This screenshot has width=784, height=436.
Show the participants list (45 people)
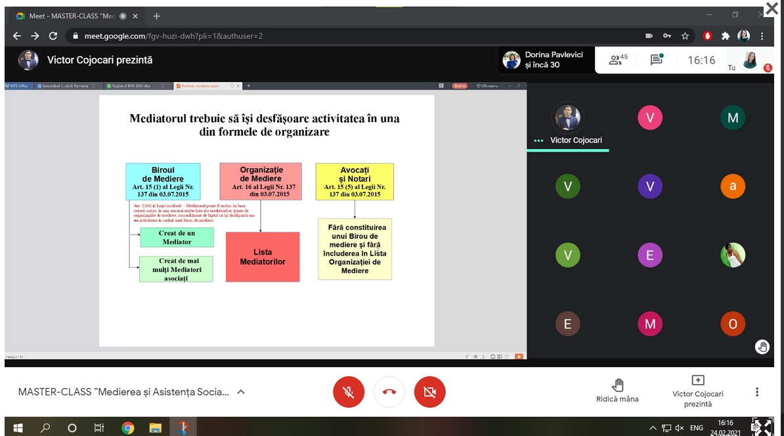coord(618,60)
